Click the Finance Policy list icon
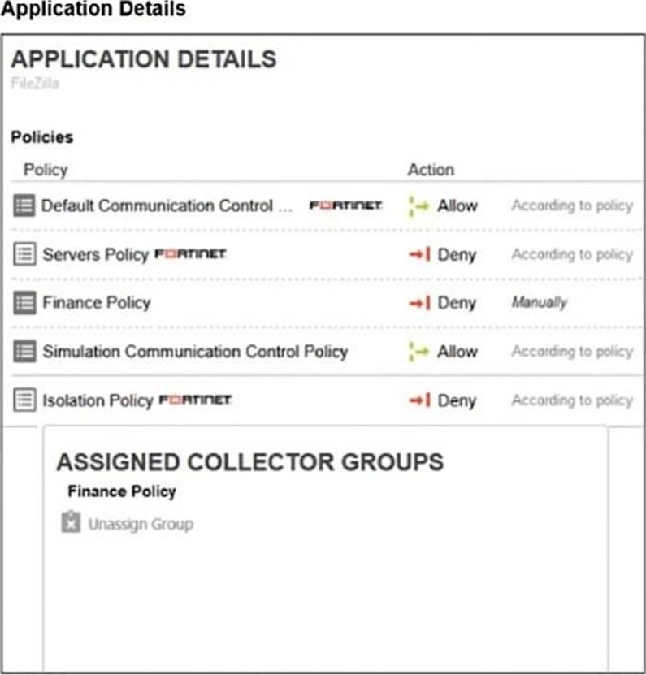646x675 pixels. tap(25, 303)
